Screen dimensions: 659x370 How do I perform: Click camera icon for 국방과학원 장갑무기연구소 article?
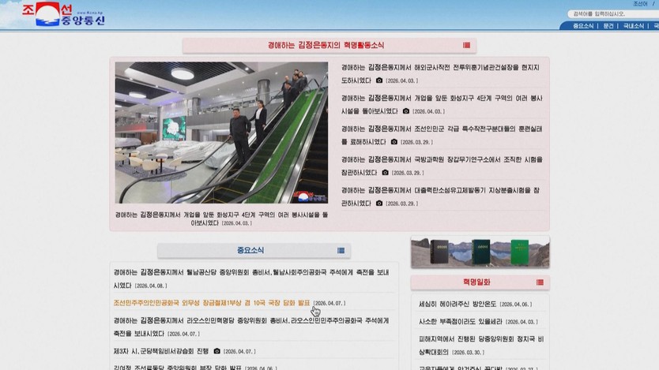click(x=385, y=173)
